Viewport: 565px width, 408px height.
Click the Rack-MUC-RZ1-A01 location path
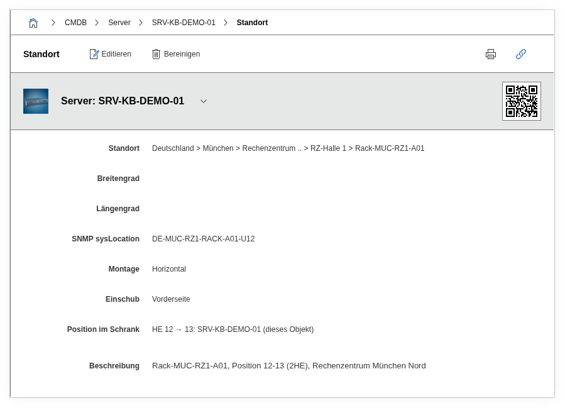pos(390,148)
